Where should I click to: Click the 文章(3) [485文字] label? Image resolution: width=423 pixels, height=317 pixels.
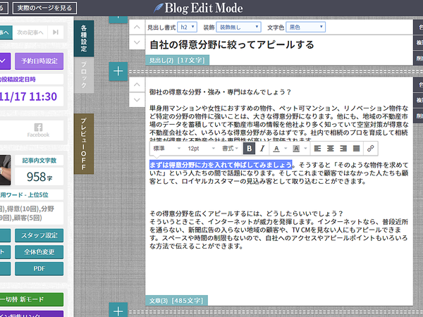point(176,301)
